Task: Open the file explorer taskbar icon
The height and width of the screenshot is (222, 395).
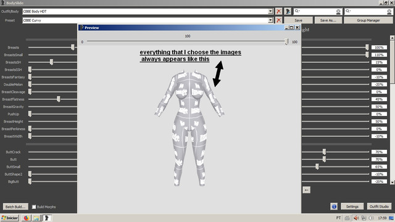Action: pos(36,218)
